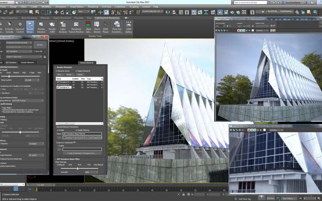Toggle the Elements Active checkbox
Viewport: 322px width, 201px height.
pos(56,71)
